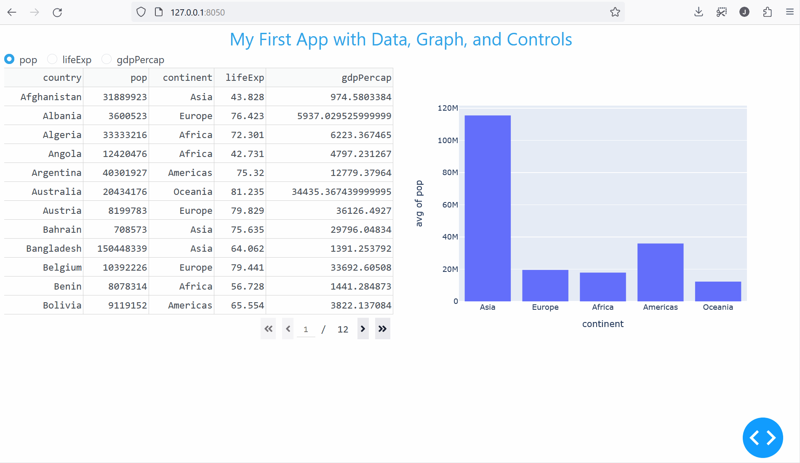
Task: Go to next table page
Action: [x=363, y=329]
